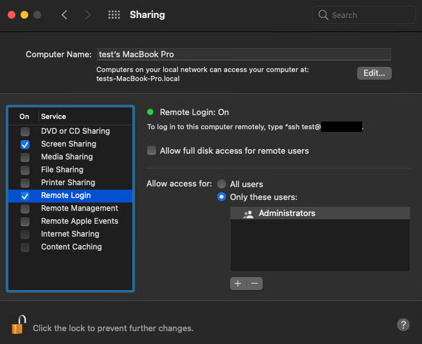Enable Remote Apple Events checkbox

coord(25,222)
